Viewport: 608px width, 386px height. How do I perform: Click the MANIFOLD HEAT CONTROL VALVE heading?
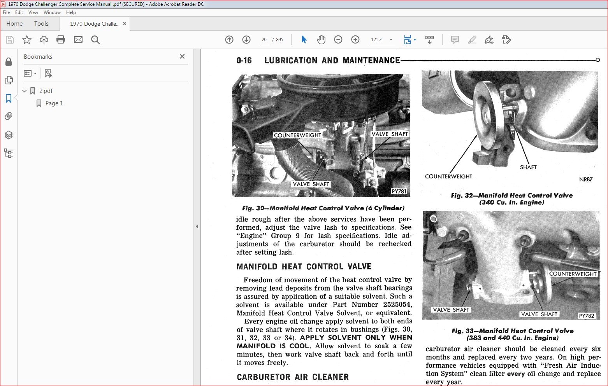[304, 267]
